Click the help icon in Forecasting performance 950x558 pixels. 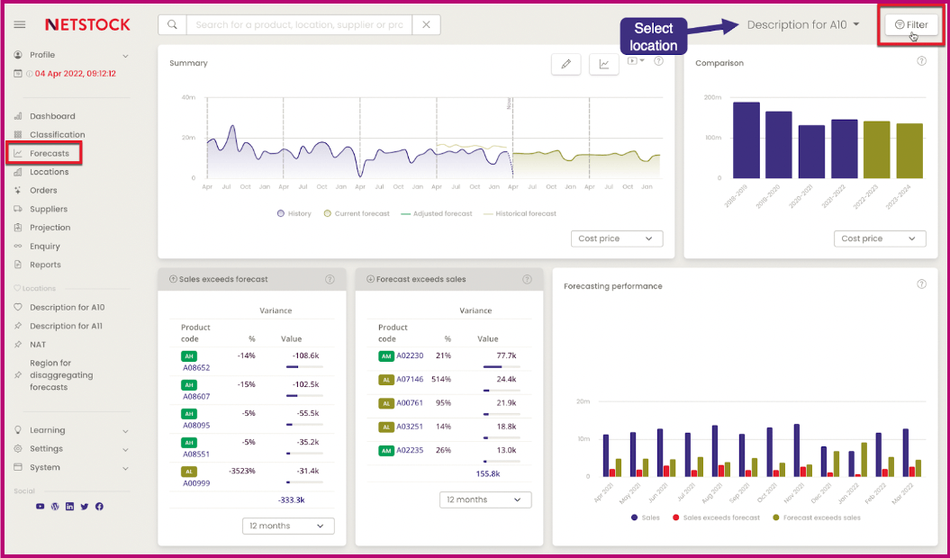[921, 284]
